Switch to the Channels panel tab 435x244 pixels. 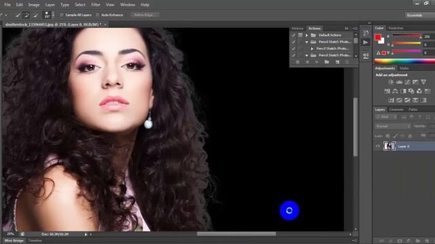(396, 110)
